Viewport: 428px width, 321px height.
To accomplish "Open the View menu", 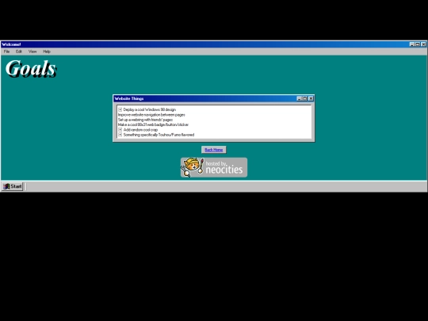I will pyautogui.click(x=32, y=52).
